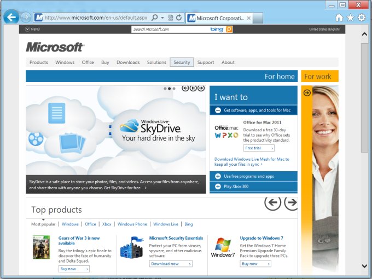Show next hero slide arrow
This screenshot has width=372, height=279.
[x=201, y=88]
